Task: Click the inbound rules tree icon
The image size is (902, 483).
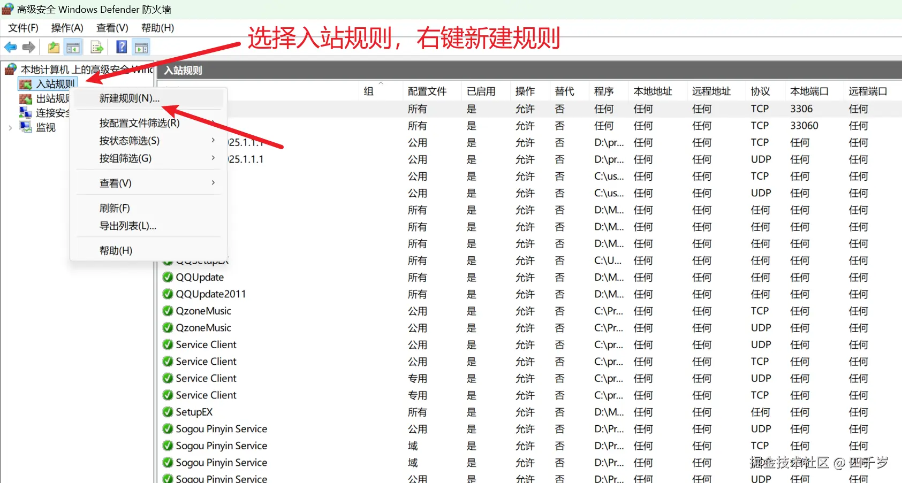Action: [26, 84]
